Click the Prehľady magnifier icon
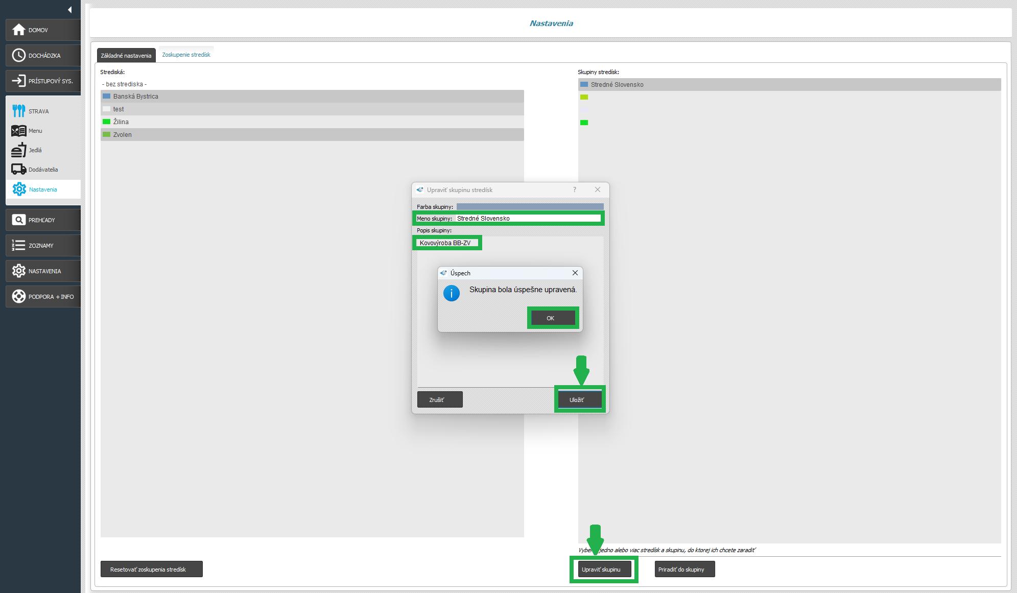Image resolution: width=1017 pixels, height=593 pixels. click(19, 220)
